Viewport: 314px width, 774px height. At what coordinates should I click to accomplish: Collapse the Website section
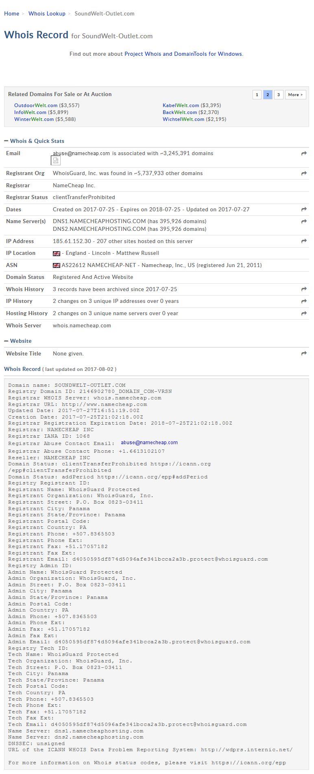(7, 341)
